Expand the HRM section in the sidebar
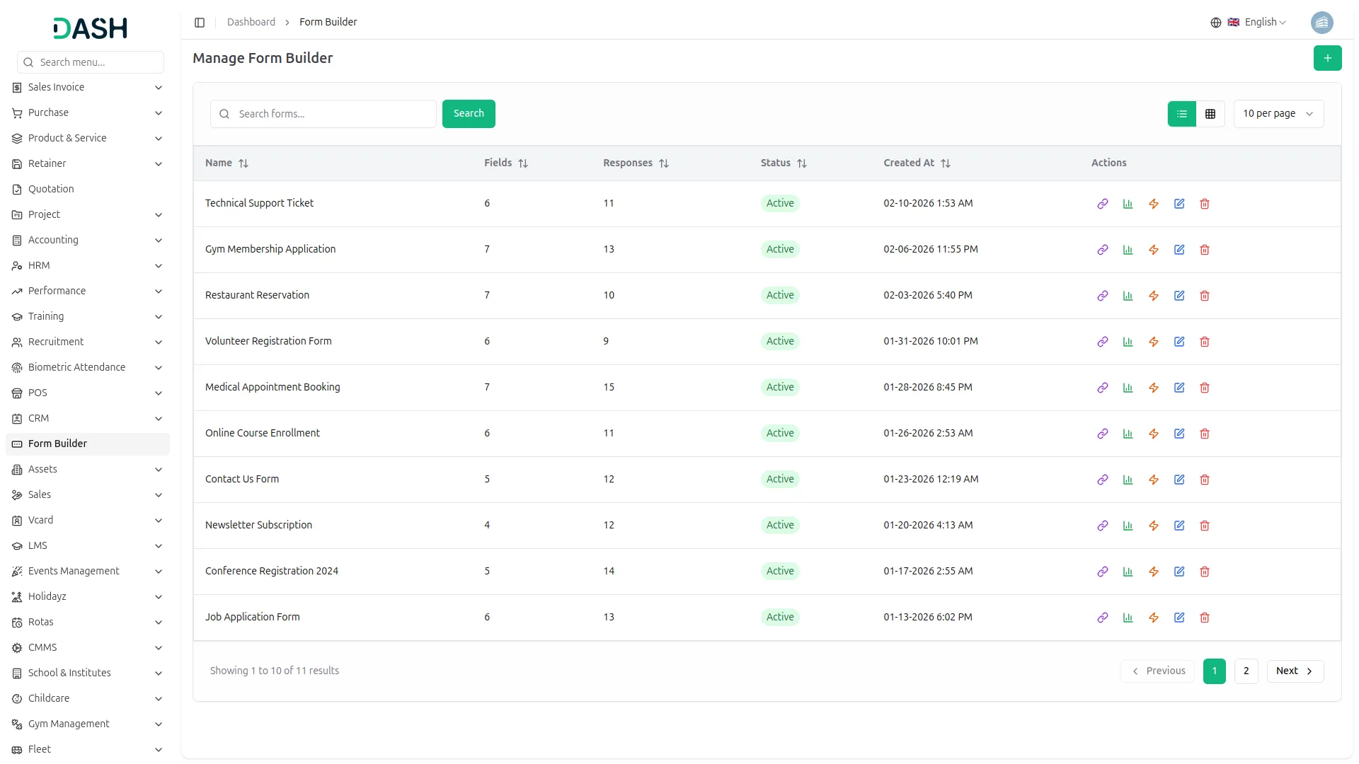Viewport: 1359px width, 764px height. coord(88,265)
